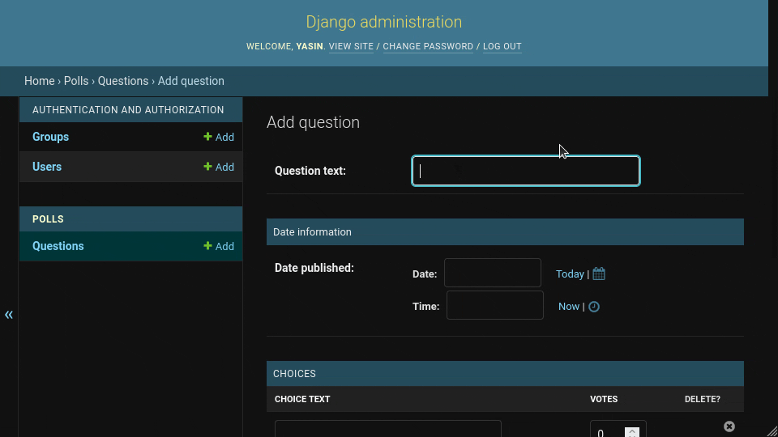Click the Home breadcrumb
The width and height of the screenshot is (778, 437).
click(40, 81)
